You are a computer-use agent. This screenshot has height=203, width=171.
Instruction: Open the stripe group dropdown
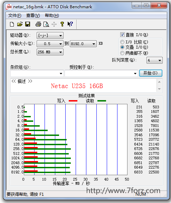click(37, 73)
